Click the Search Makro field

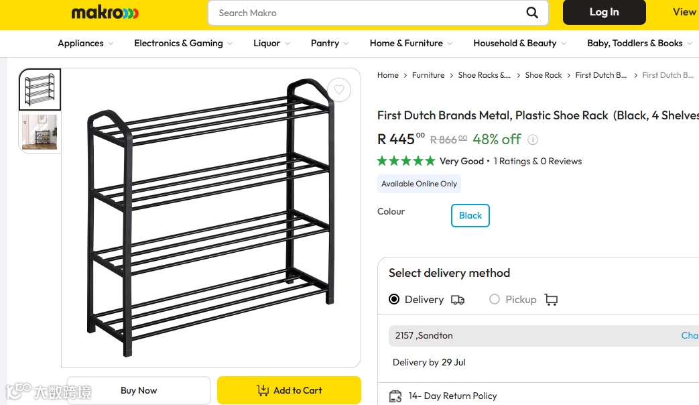[369, 13]
